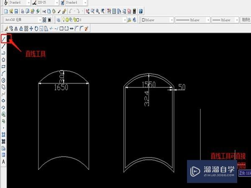The image size is (251, 188).
Task: Click the Plot printer icon
Action: click(x=23, y=11)
